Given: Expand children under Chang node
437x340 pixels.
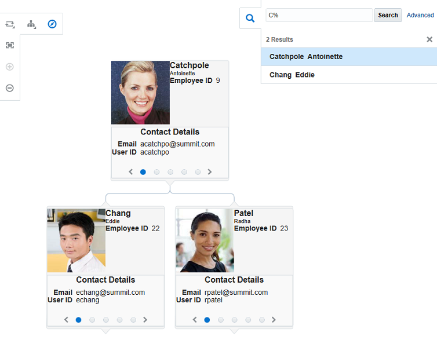Looking at the screenshot, I should click(x=105, y=331).
